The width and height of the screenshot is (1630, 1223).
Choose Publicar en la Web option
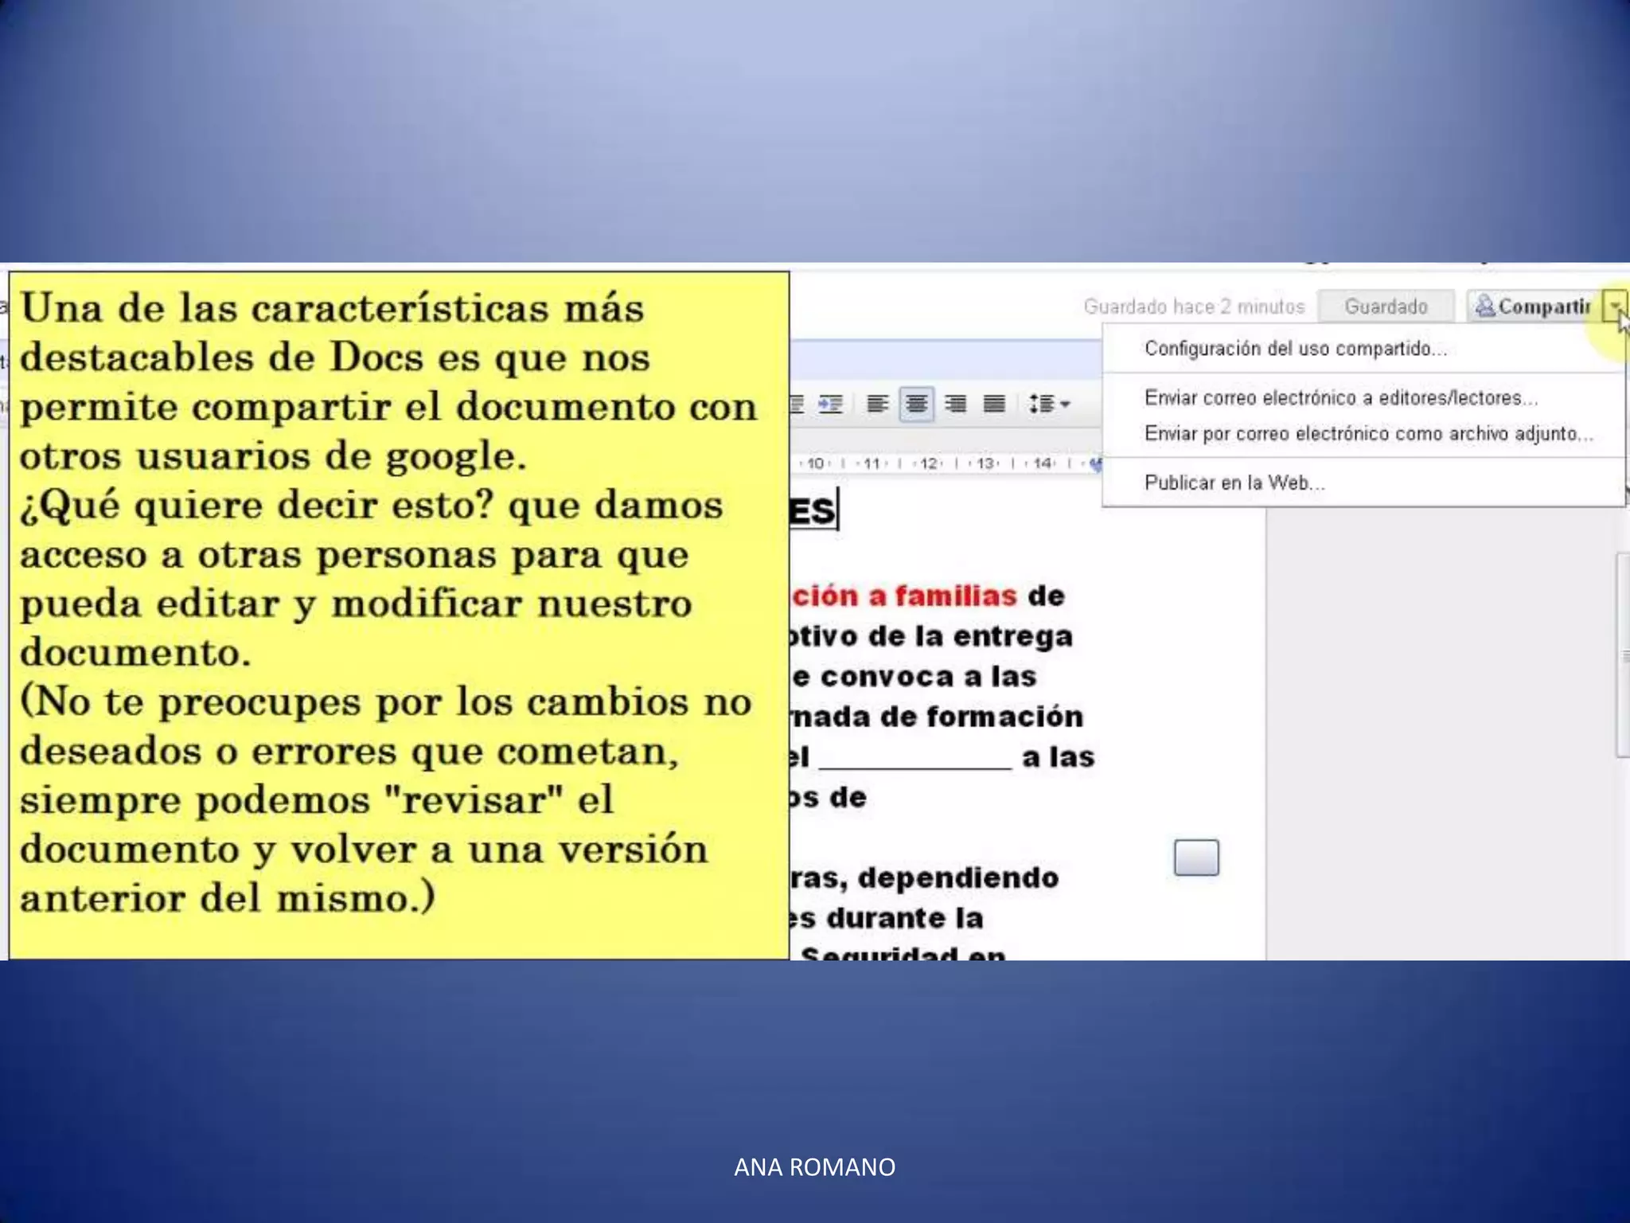[1234, 483]
